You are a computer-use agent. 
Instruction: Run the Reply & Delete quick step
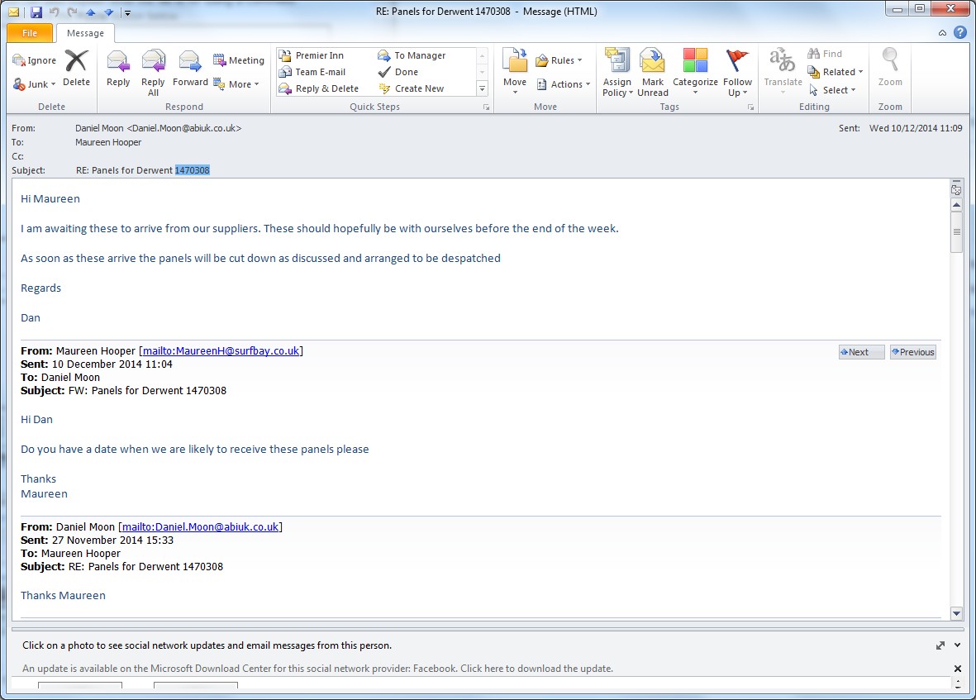tap(319, 88)
